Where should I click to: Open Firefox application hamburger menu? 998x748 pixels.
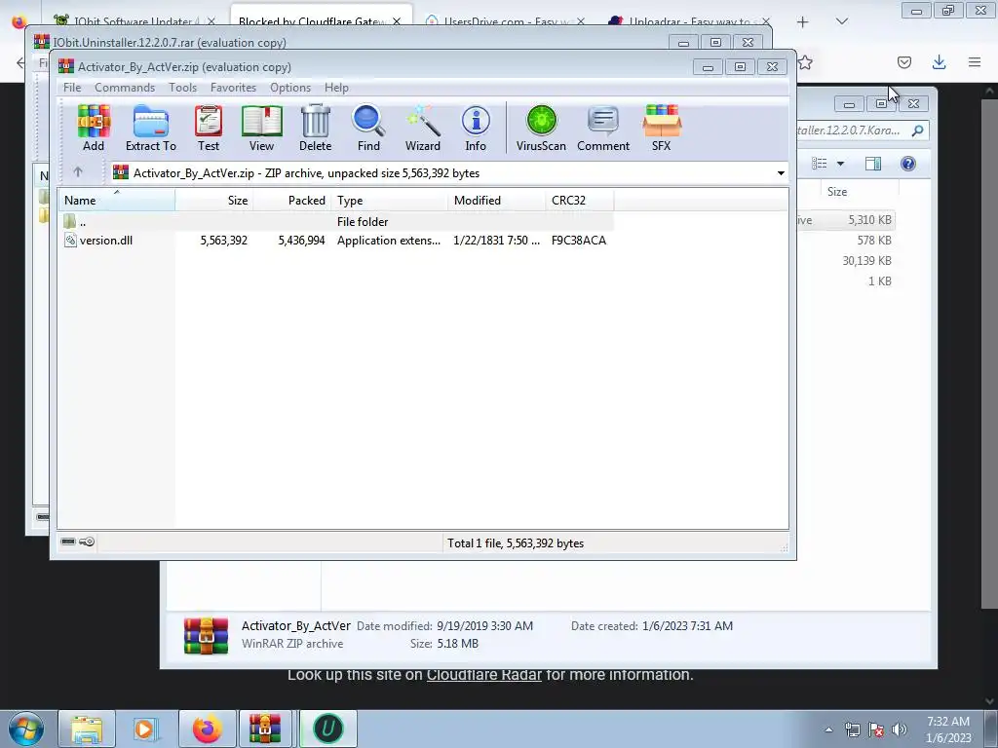coord(975,61)
